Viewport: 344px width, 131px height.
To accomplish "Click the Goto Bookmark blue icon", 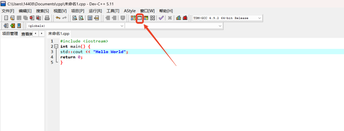I will (19, 26).
